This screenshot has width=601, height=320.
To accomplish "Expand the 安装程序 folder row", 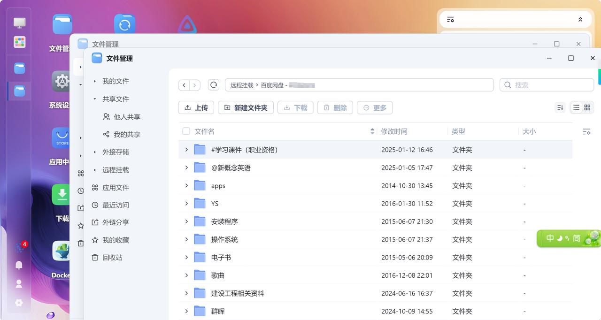I will pos(186,221).
